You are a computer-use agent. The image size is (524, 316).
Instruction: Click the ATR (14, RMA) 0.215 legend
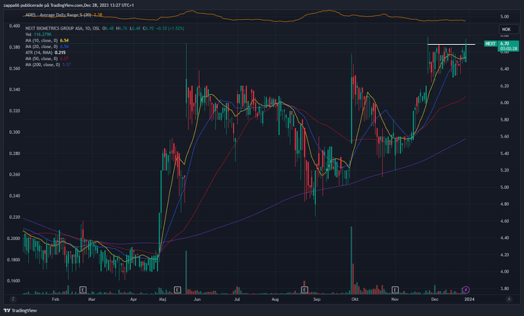[x=46, y=52]
